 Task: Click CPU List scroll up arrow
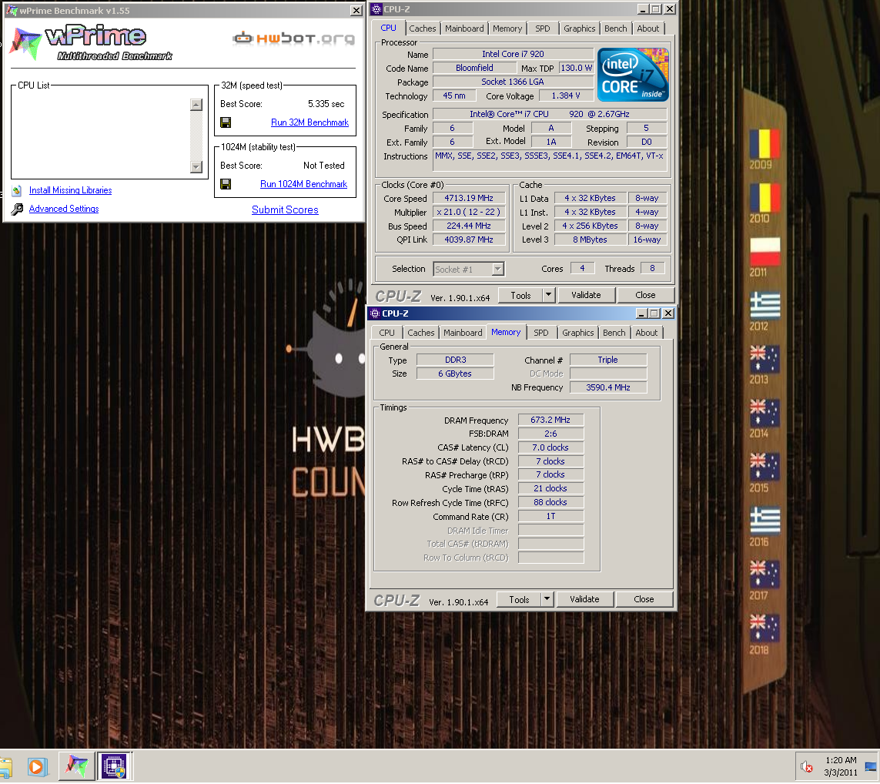(x=196, y=105)
